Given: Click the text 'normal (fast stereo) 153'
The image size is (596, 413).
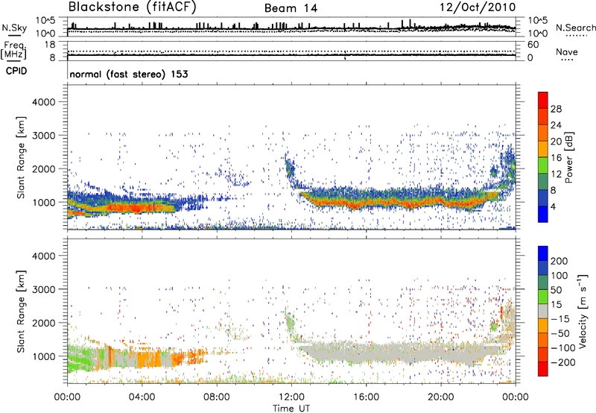Looking at the screenshot, I should pyautogui.click(x=129, y=74).
